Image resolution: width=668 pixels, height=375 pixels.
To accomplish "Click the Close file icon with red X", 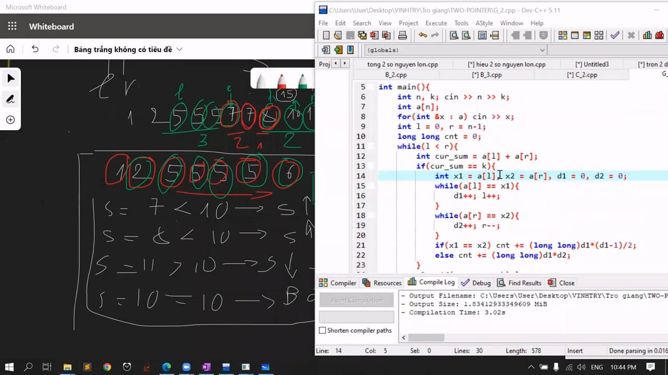I will [374, 35].
